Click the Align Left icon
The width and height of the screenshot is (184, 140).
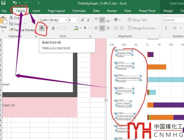(96, 28)
